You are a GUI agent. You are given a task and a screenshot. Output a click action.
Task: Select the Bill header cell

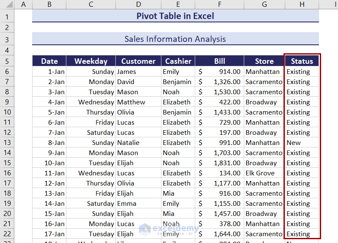(x=219, y=61)
